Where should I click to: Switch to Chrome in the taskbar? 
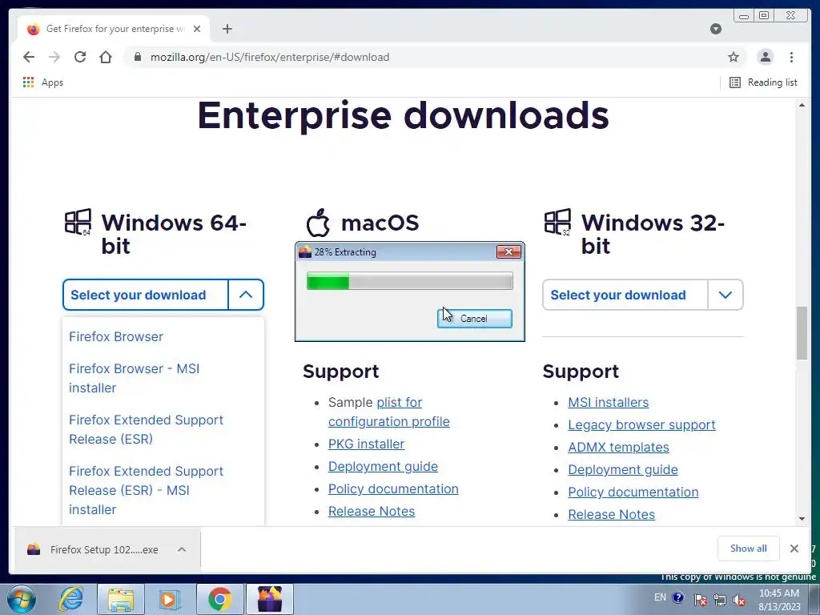tap(220, 599)
